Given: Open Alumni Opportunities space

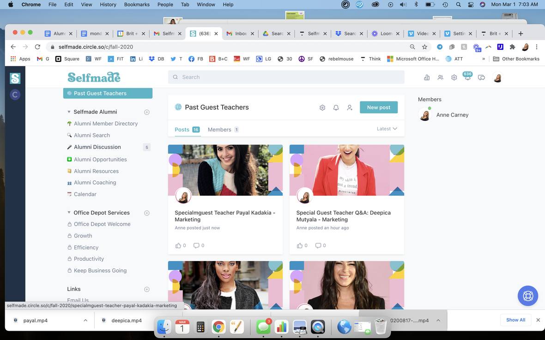Looking at the screenshot, I should [100, 160].
